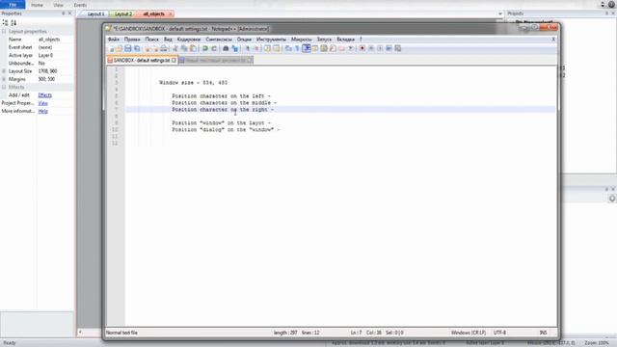617x347 pixels.
Task: Collapse the Layout properties group
Action: pyautogui.click(x=4, y=32)
